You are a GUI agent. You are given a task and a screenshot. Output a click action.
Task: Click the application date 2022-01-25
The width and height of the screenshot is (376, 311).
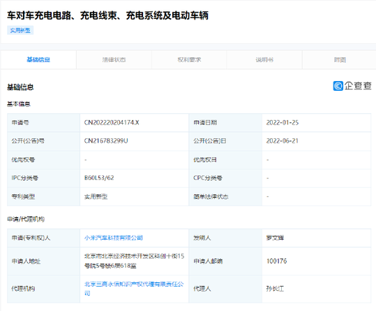point(283,122)
